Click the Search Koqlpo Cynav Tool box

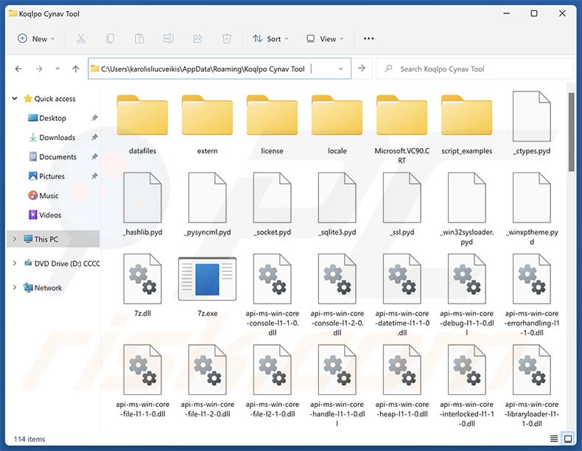click(x=474, y=69)
